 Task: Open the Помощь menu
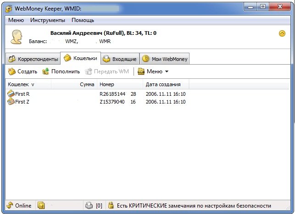83,20
